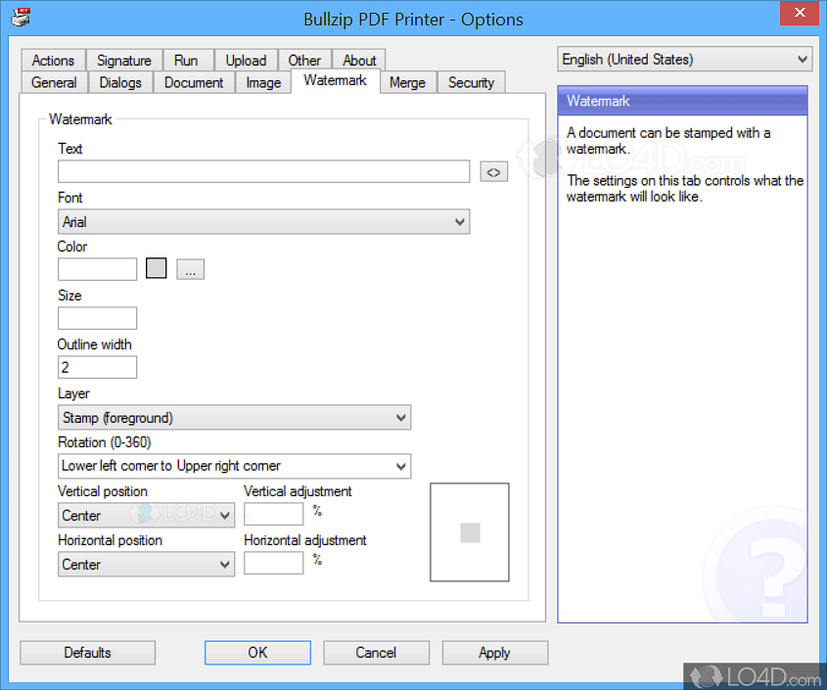827x690 pixels.
Task: Click the Bullzip printer icon in title bar
Action: (x=22, y=18)
